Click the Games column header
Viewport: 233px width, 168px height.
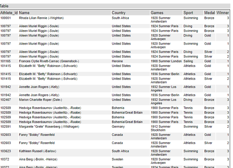166,13
